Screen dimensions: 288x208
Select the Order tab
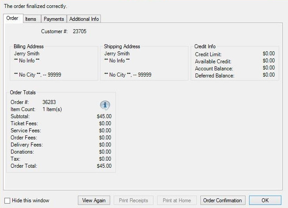click(x=12, y=18)
